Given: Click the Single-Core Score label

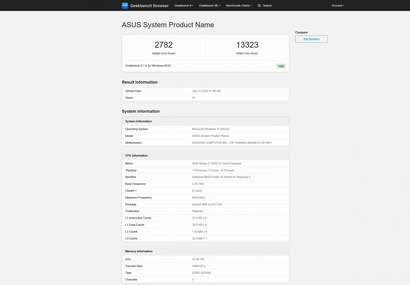Looking at the screenshot, I should coord(164,53).
